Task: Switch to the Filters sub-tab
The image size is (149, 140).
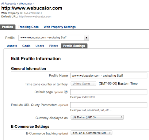Action: click(x=54, y=46)
